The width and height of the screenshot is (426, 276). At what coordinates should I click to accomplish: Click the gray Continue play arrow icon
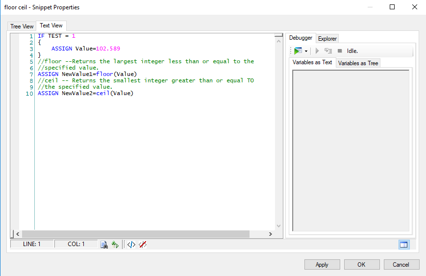[317, 51]
